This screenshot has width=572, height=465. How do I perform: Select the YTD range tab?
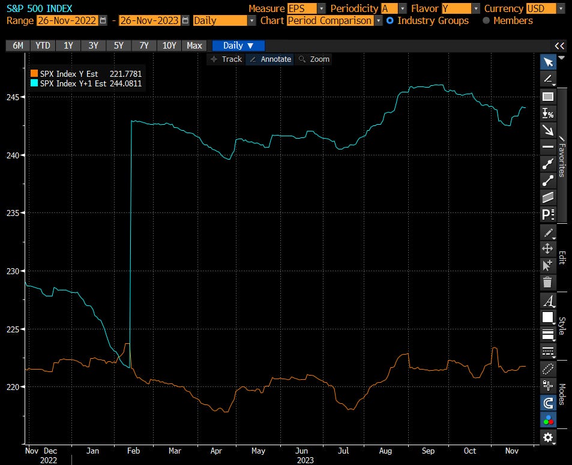click(43, 46)
